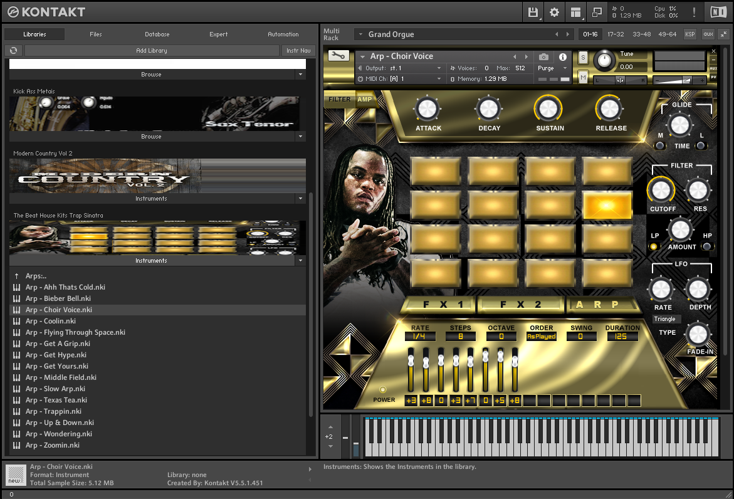The height and width of the screenshot is (499, 734).
Task: Show instrument info with the i icon
Action: tap(563, 56)
